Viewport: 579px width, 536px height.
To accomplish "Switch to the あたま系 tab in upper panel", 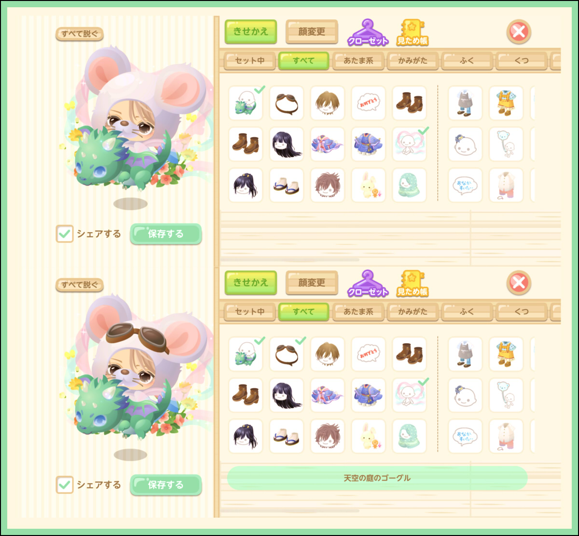I will click(358, 61).
